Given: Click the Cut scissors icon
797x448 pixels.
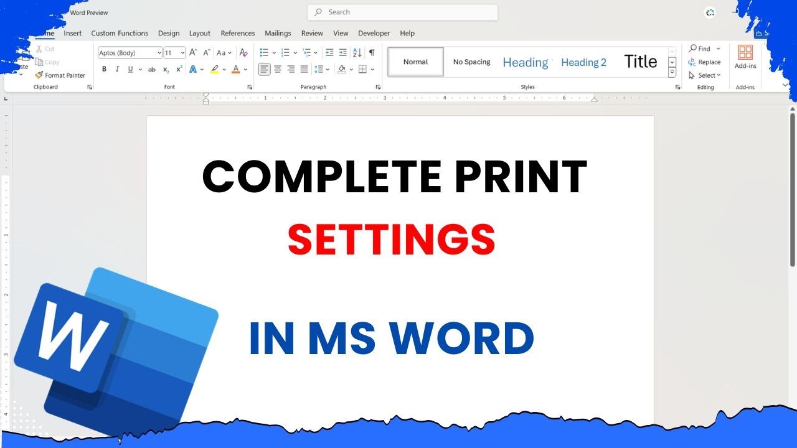Looking at the screenshot, I should (x=39, y=49).
